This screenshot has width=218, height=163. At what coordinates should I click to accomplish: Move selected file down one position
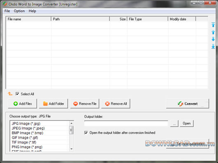tap(213, 39)
